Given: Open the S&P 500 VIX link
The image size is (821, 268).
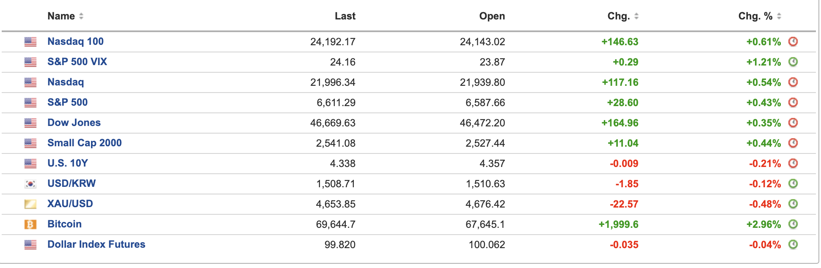Looking at the screenshot, I should point(77,62).
